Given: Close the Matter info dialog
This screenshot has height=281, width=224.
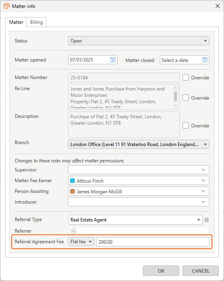Looking at the screenshot, I should point(218,6).
